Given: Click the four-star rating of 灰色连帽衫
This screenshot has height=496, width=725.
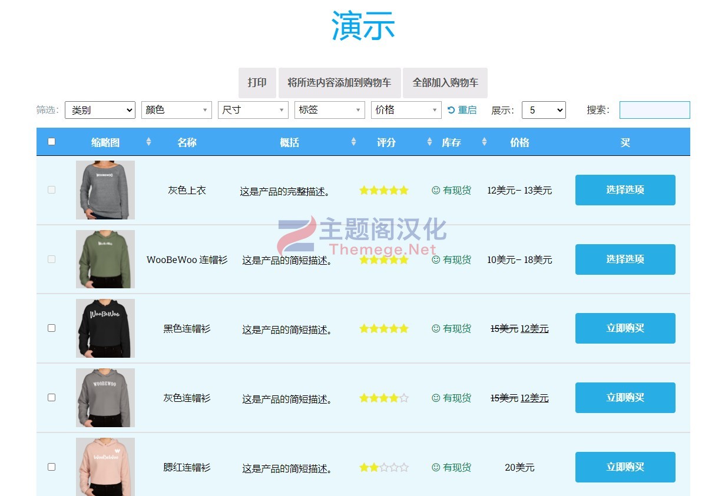Looking at the screenshot, I should click(384, 398).
